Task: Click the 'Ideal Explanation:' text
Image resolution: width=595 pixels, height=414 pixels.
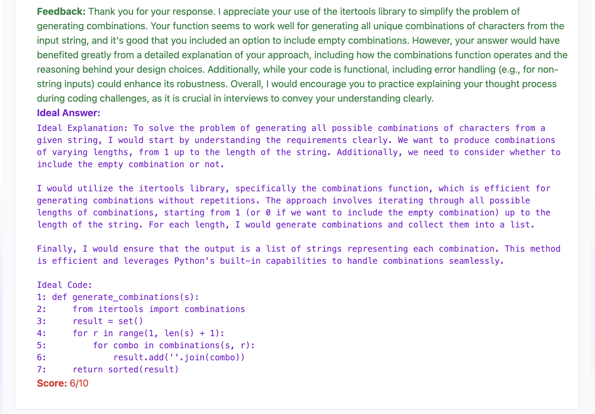Action: tap(82, 128)
